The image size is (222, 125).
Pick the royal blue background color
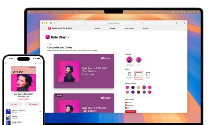click(x=133, y=92)
